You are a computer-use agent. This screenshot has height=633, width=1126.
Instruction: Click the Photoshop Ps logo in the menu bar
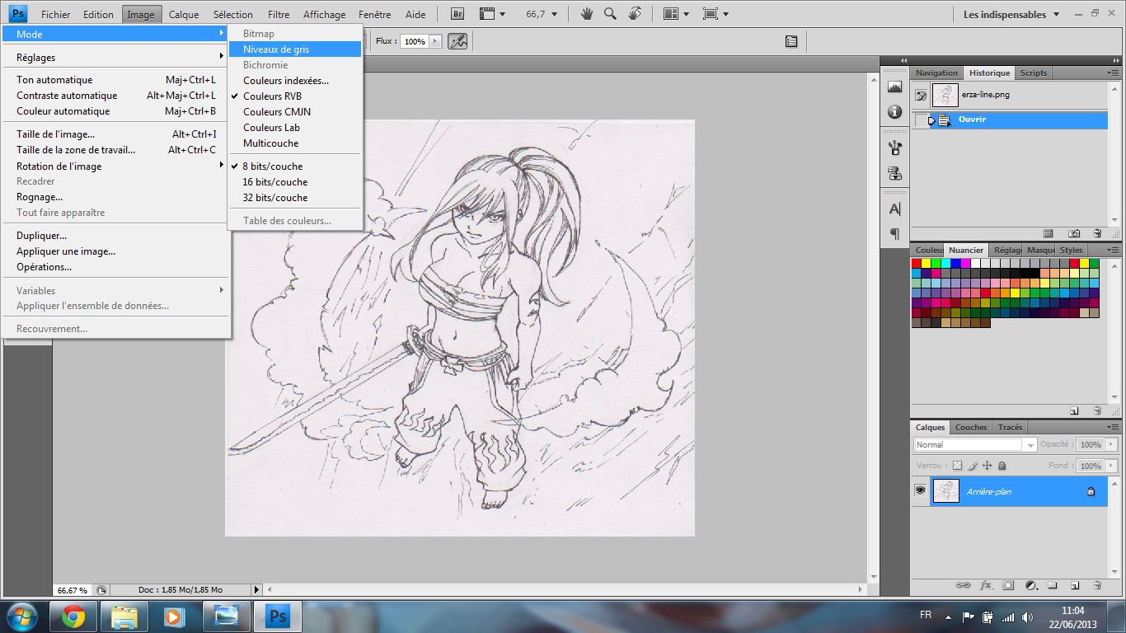(x=18, y=14)
